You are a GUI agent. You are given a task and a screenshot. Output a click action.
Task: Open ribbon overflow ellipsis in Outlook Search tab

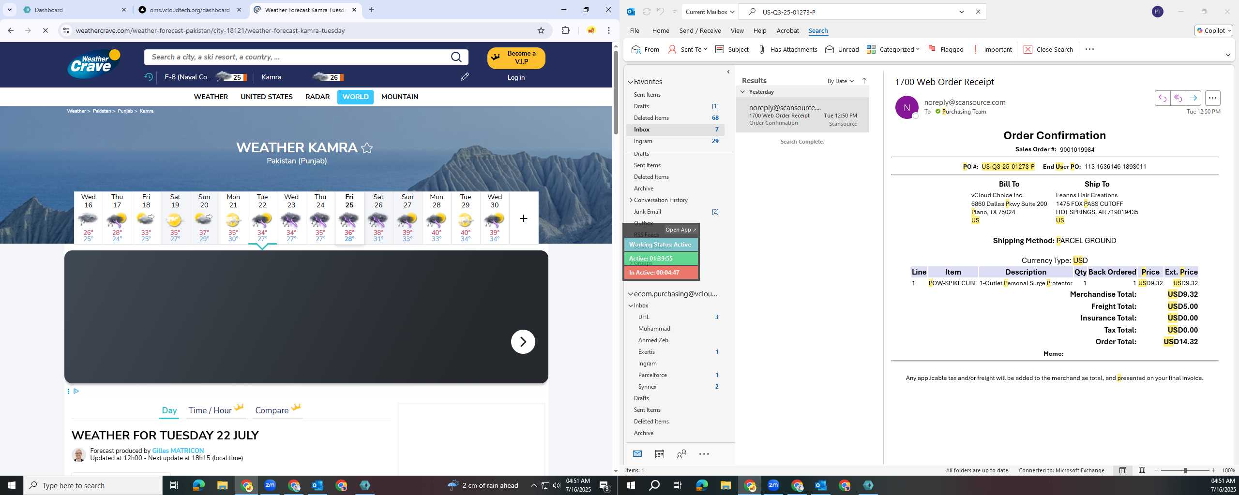coord(1089,49)
